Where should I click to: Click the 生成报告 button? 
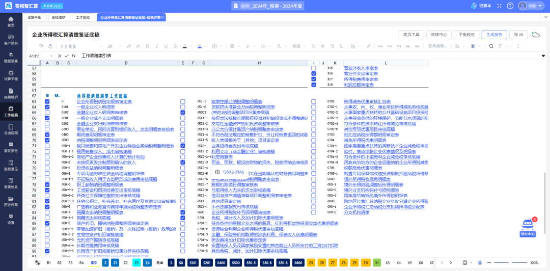point(494,35)
